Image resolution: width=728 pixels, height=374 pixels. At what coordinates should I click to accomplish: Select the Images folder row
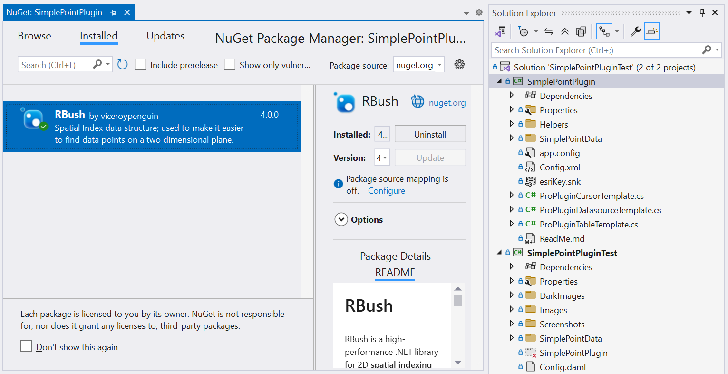pos(607,310)
